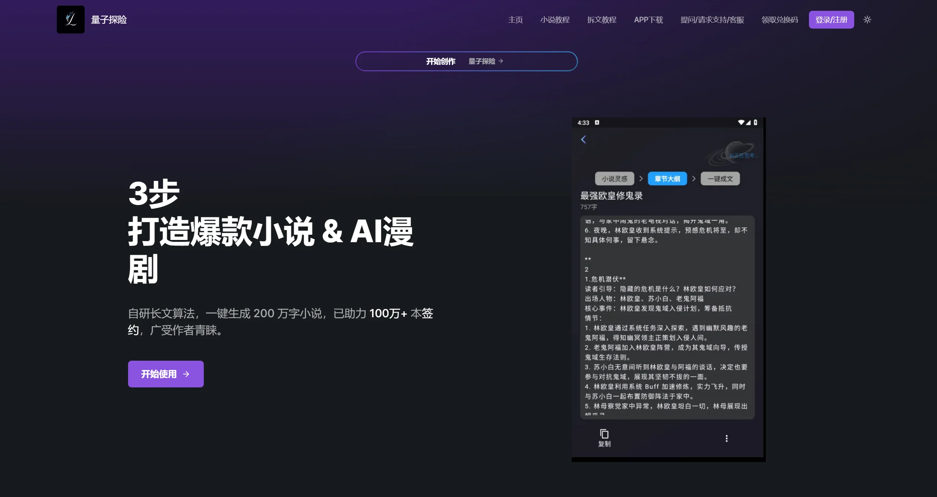The width and height of the screenshot is (937, 497).
Task: Click the 开始使用 button
Action: coord(166,374)
